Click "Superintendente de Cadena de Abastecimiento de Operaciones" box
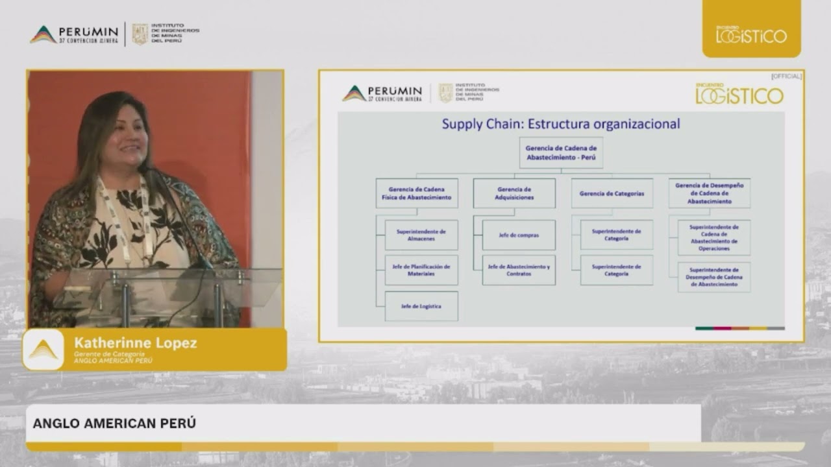The width and height of the screenshot is (831, 467). coord(714,237)
